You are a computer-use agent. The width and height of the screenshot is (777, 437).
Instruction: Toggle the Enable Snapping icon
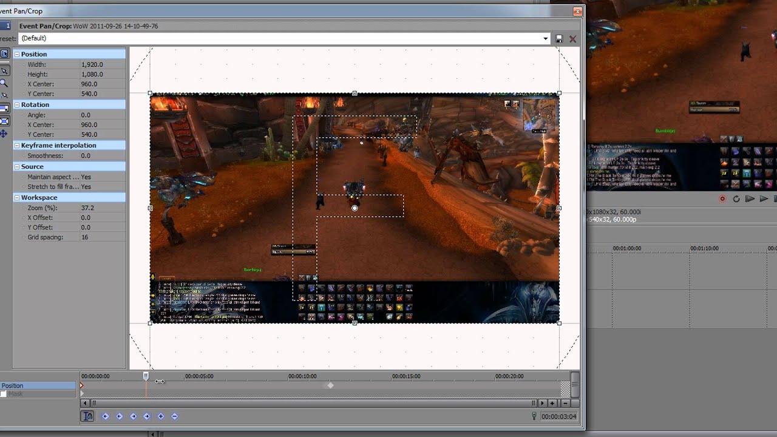coord(4,95)
